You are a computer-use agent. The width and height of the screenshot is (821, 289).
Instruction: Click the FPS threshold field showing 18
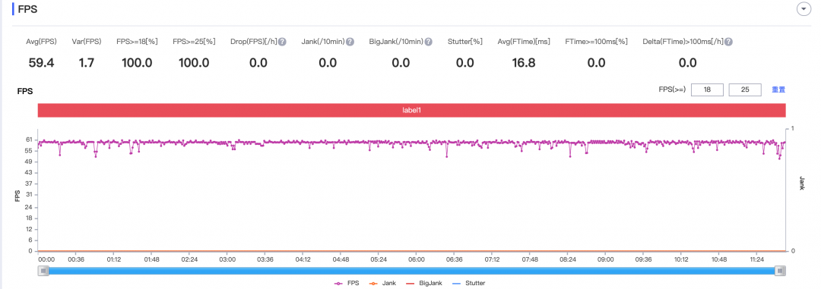pyautogui.click(x=707, y=90)
